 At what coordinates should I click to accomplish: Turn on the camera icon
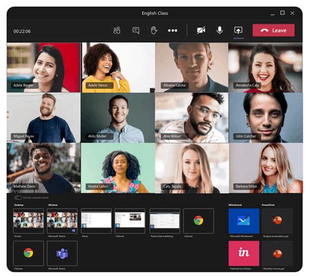pos(201,31)
